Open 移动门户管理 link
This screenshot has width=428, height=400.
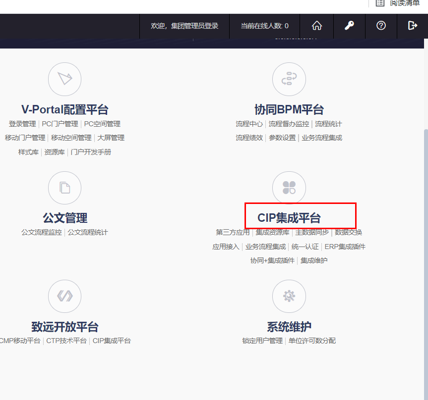[25, 138]
